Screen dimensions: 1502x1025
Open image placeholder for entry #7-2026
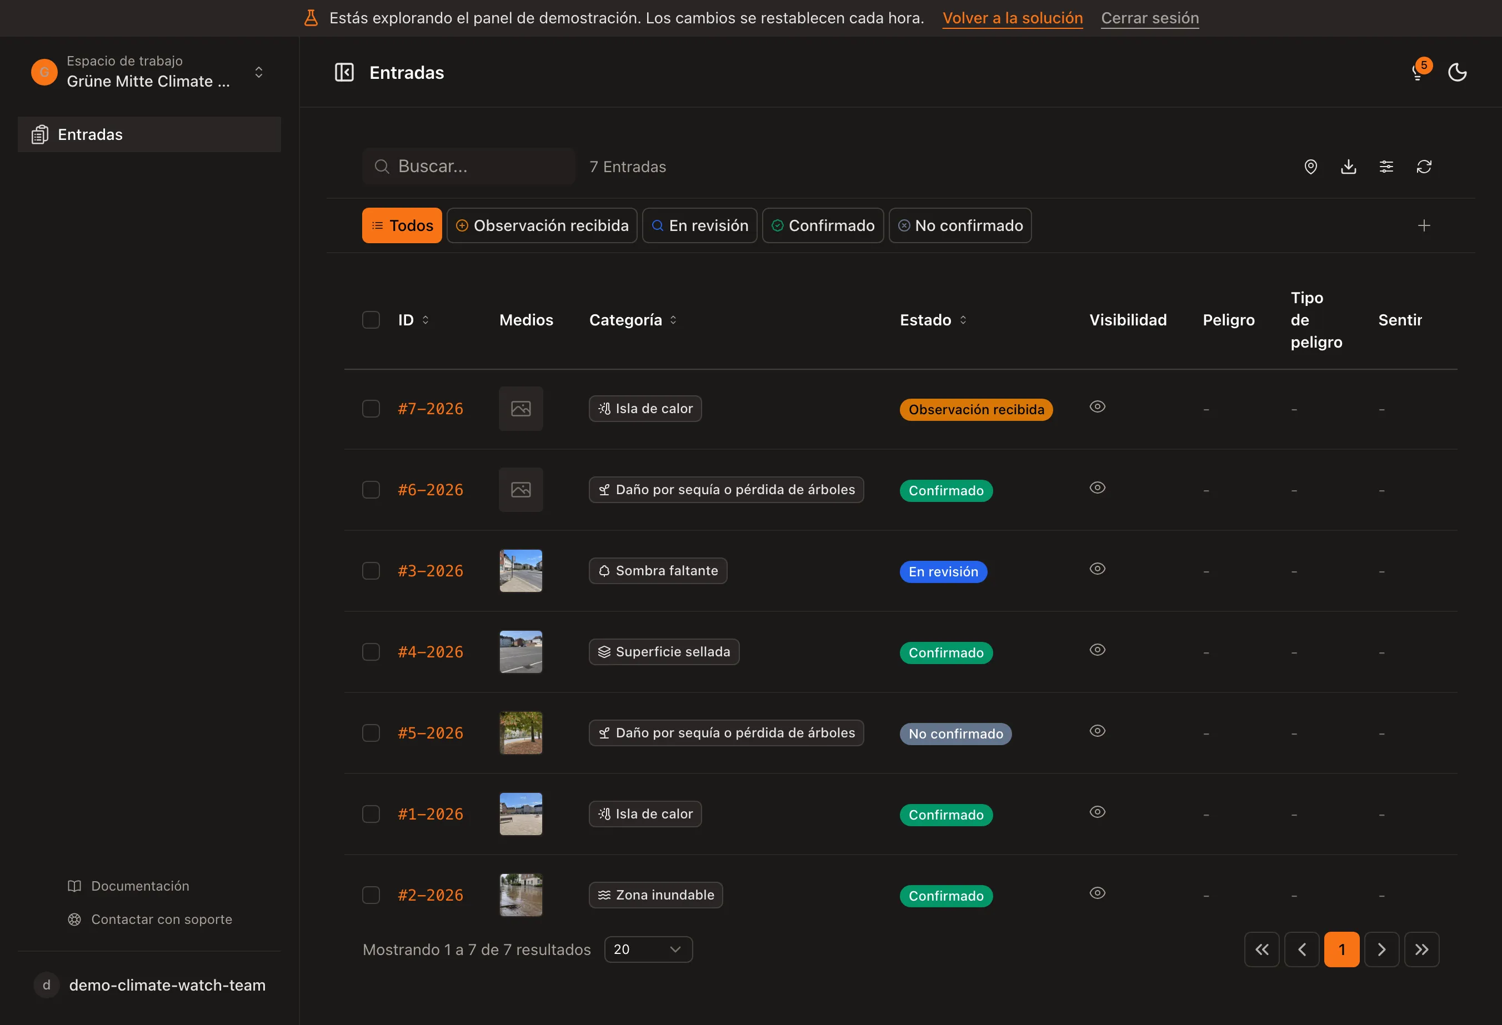(521, 409)
